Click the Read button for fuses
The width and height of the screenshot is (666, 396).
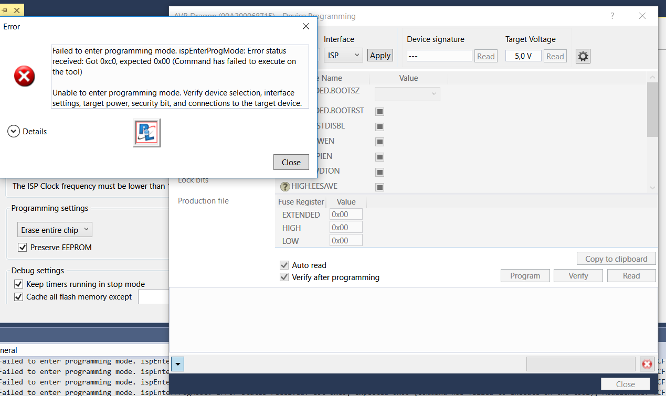click(631, 276)
